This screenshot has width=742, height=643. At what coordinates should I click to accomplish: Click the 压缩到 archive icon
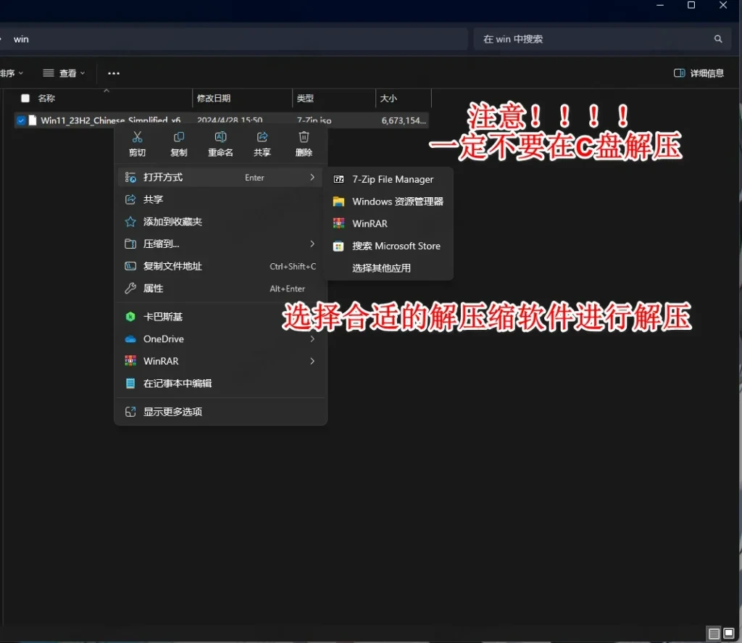point(130,244)
